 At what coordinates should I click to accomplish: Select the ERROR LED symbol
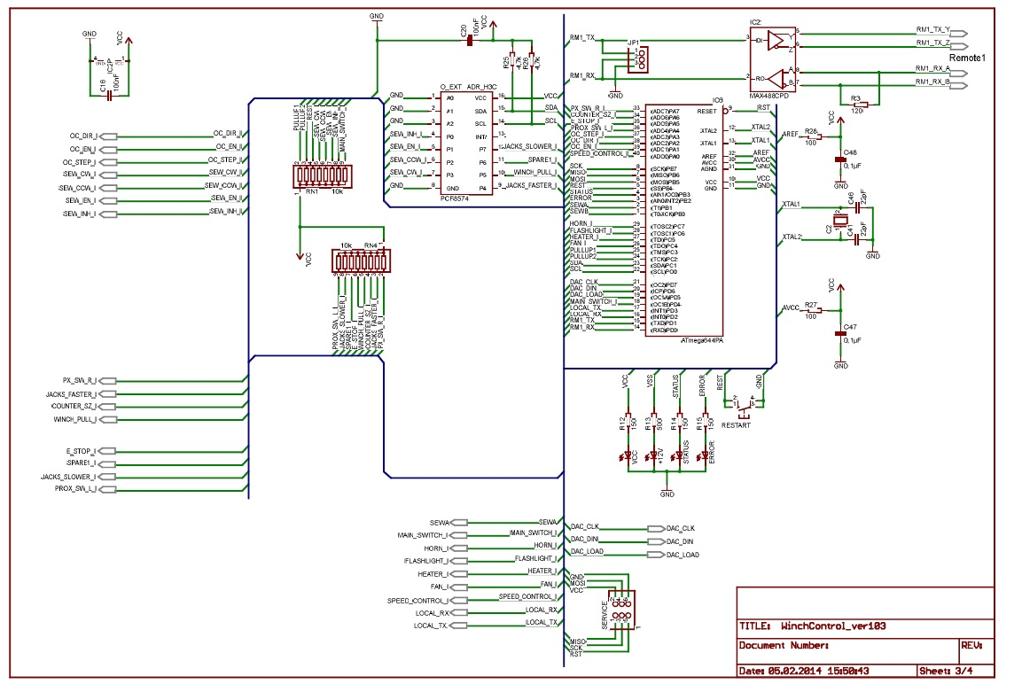coord(705,456)
